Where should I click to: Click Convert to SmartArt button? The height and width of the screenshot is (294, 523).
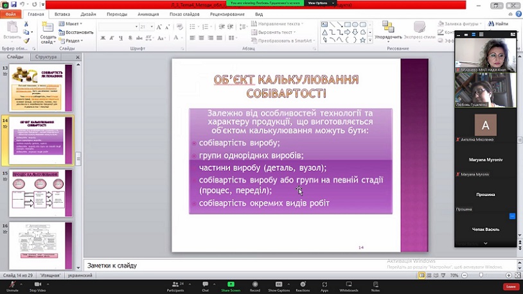coord(283,40)
